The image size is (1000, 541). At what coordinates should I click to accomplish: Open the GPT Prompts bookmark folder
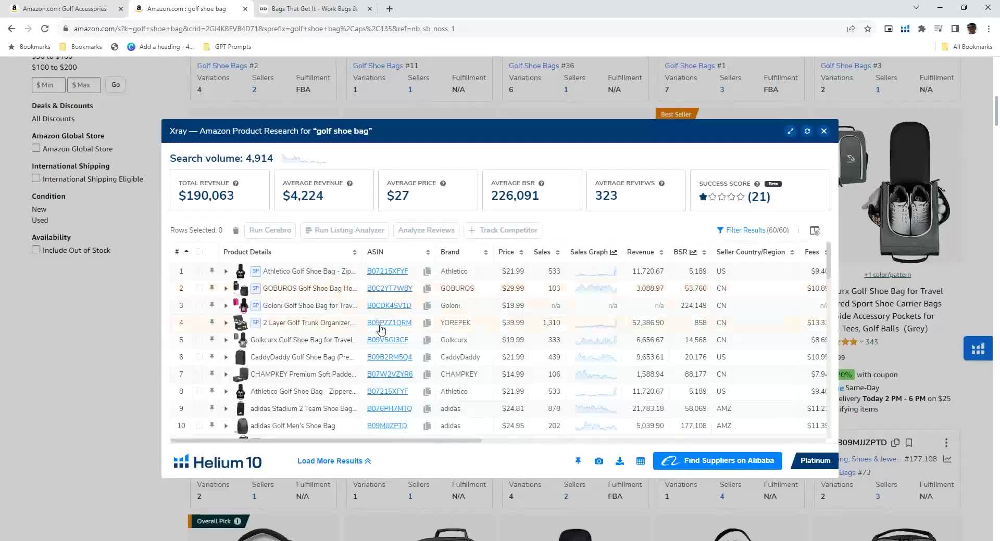227,47
